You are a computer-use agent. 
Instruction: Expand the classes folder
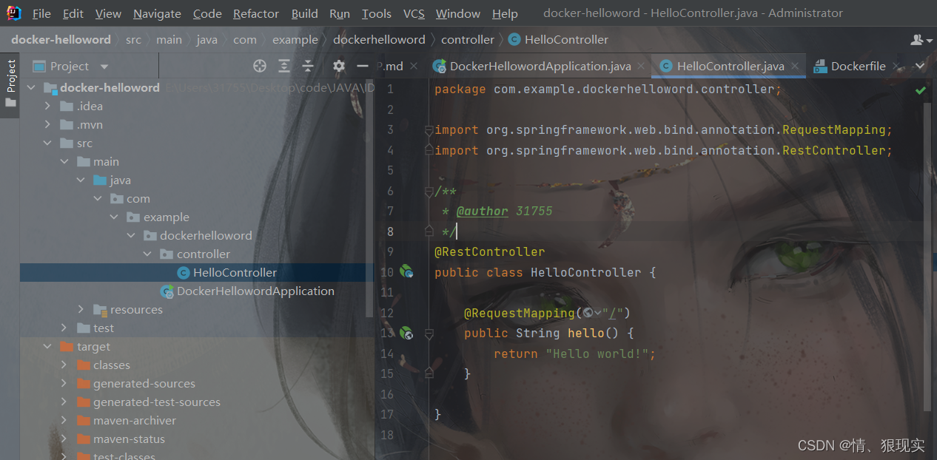64,365
